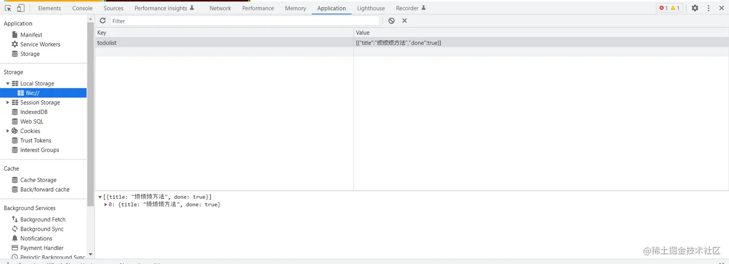
Task: Expand the Session Storage tree node
Action: 8,102
